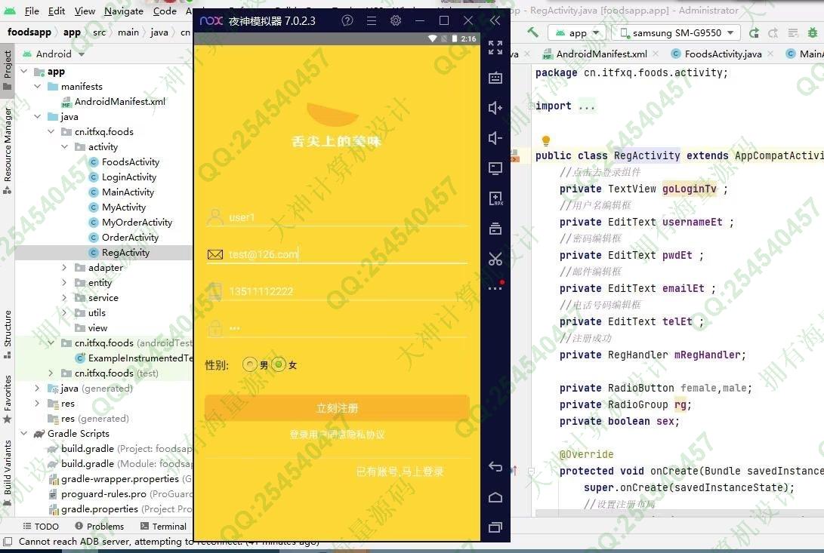Open samsung SM-G9550 device dropdown
The image size is (824, 553).
[677, 32]
